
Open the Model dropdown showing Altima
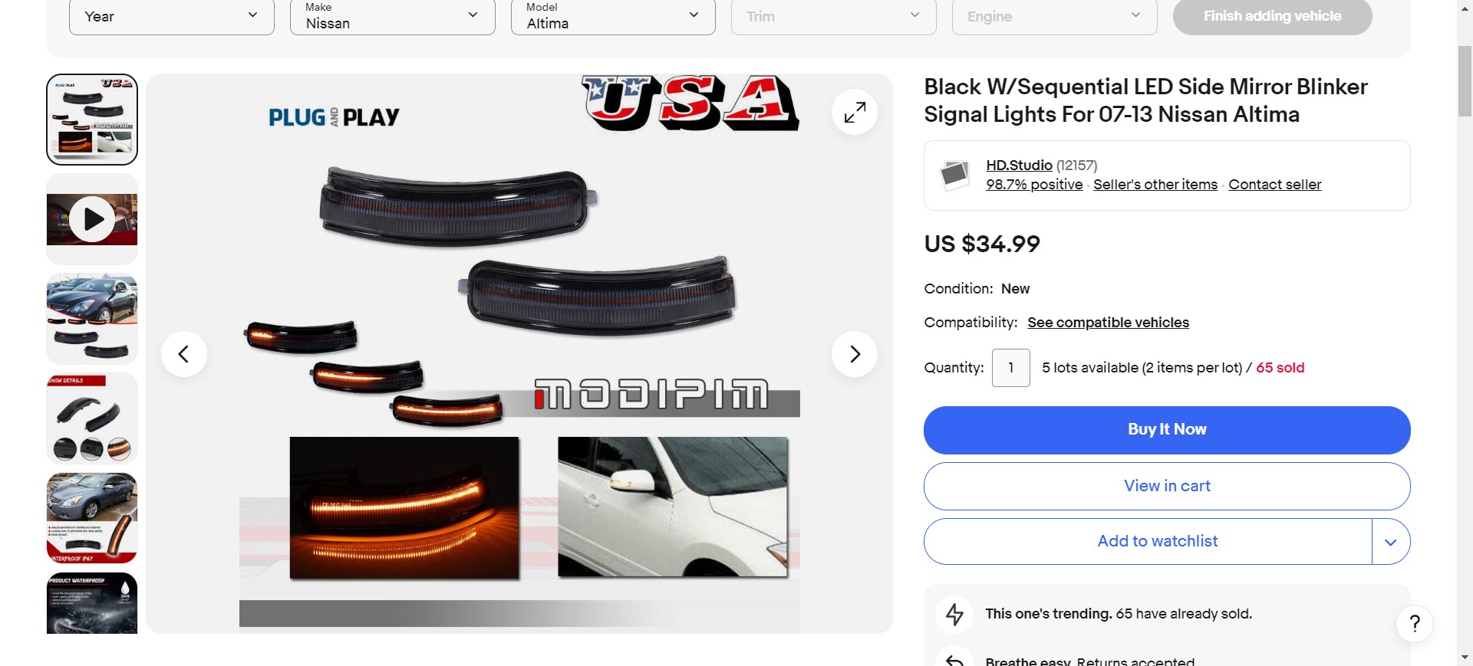pos(613,17)
